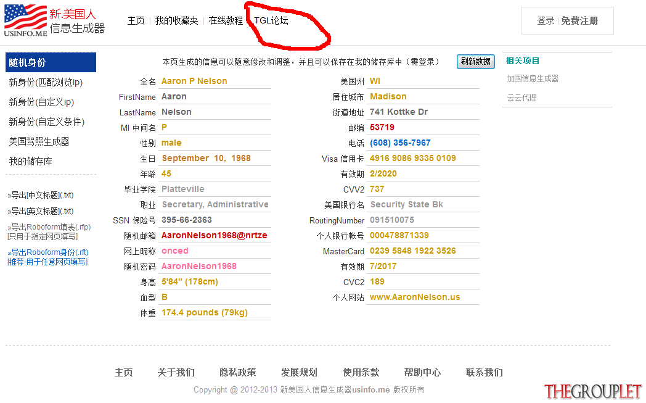
Task: Click the 个人网站 field www.AaronNelson.us
Action: 423,297
